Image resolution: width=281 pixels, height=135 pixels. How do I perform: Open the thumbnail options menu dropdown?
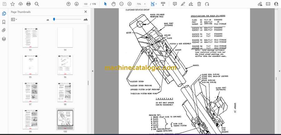(x=14, y=20)
